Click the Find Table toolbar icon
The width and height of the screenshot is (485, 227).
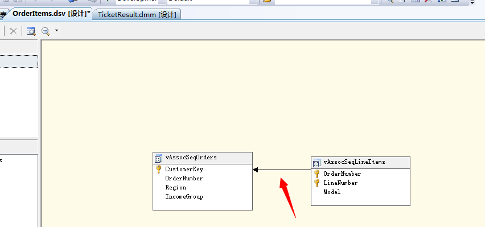31,31
